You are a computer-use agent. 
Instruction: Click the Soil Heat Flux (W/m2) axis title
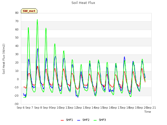pos(4,59)
